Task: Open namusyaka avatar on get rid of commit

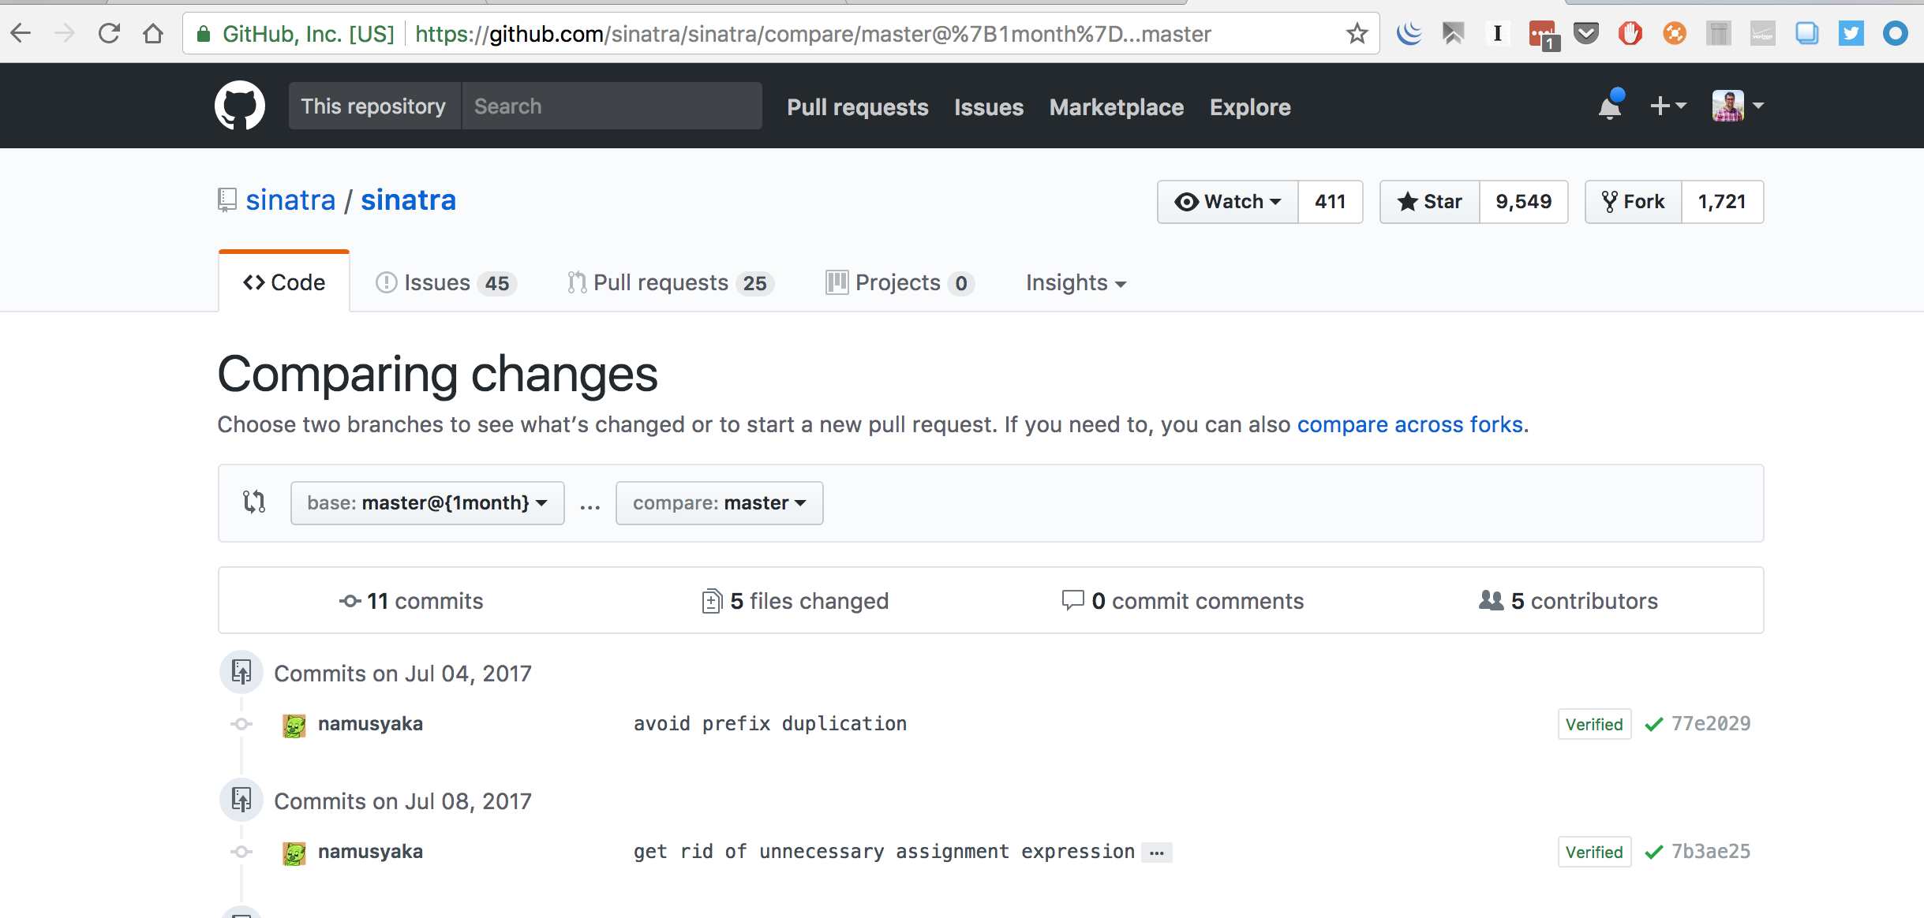Action: [294, 853]
